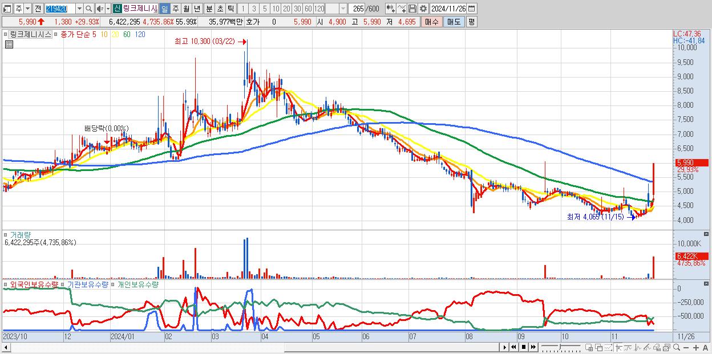Viewport: 712px width, 354px height.
Task: Choose the 120 interval button
Action: pos(319,9)
